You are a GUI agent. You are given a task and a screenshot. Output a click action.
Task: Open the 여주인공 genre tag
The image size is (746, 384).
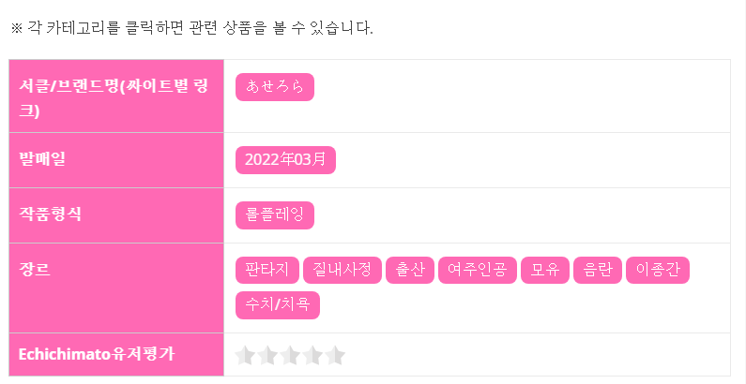tap(478, 270)
